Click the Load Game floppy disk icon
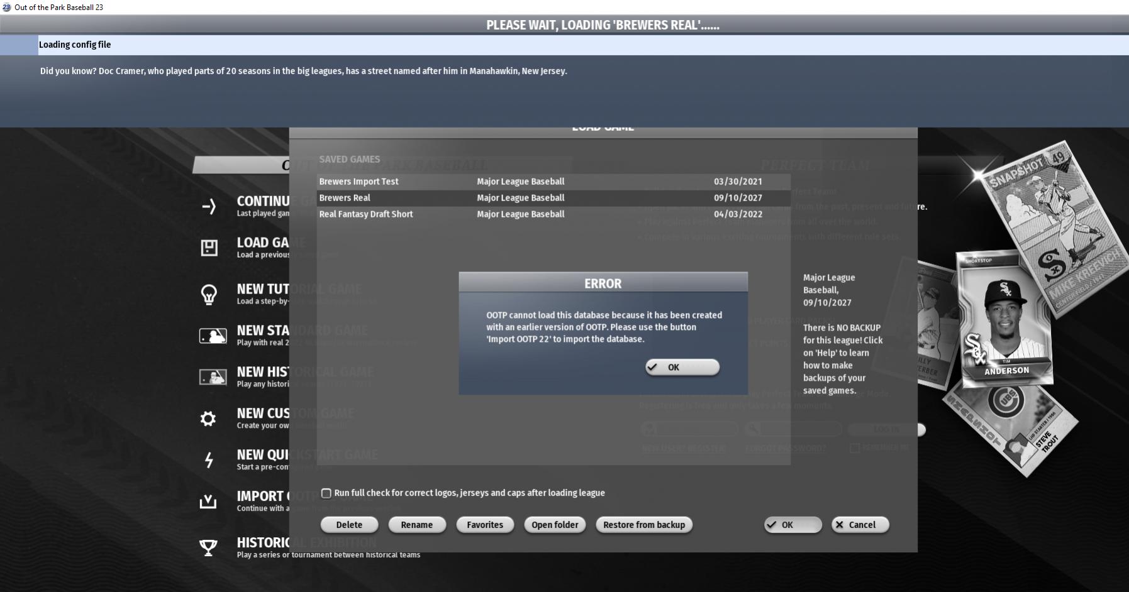1129x592 pixels. pos(209,248)
